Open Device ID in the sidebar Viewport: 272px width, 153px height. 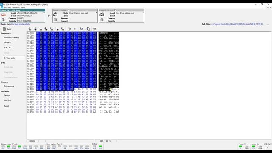tap(8, 42)
